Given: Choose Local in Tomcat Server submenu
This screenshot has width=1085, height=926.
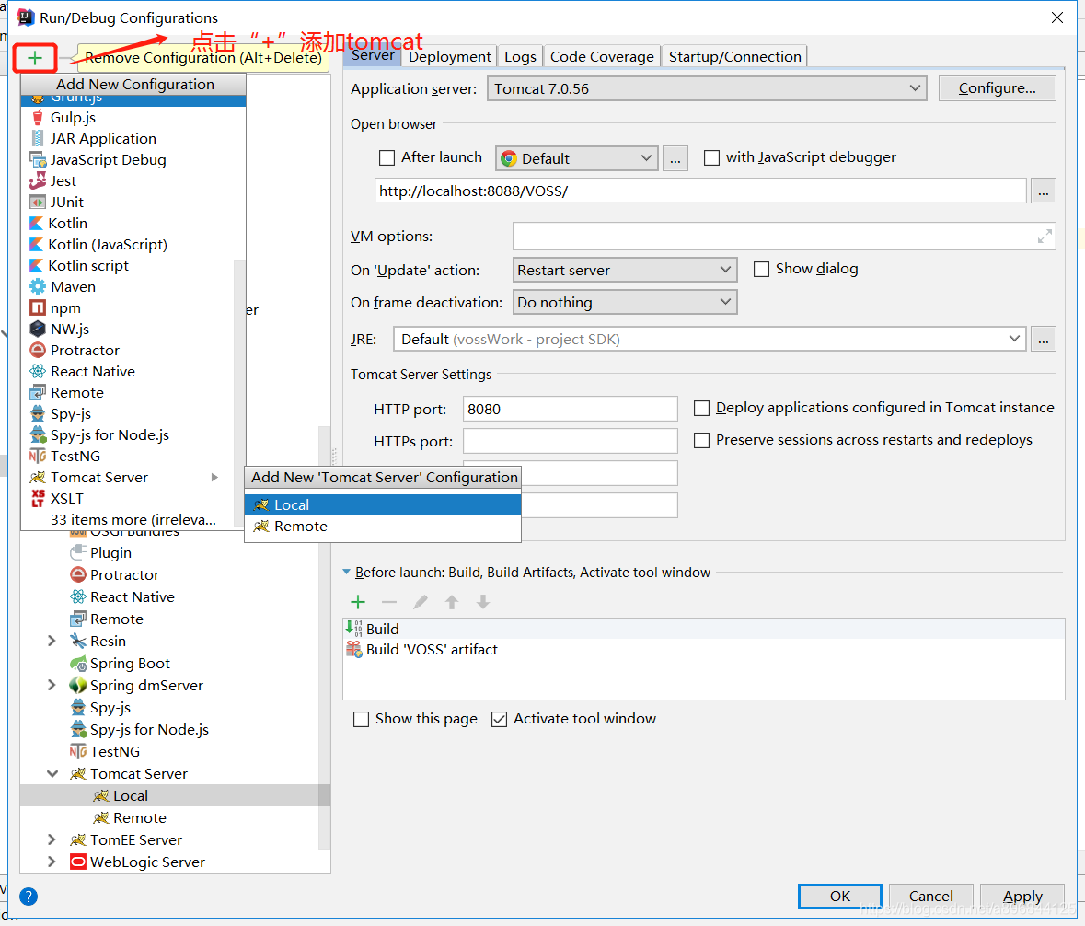Looking at the screenshot, I should [383, 505].
